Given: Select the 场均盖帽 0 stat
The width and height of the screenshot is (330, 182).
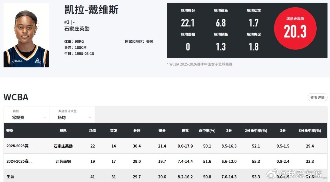Looking at the screenshot, I should [188, 43].
